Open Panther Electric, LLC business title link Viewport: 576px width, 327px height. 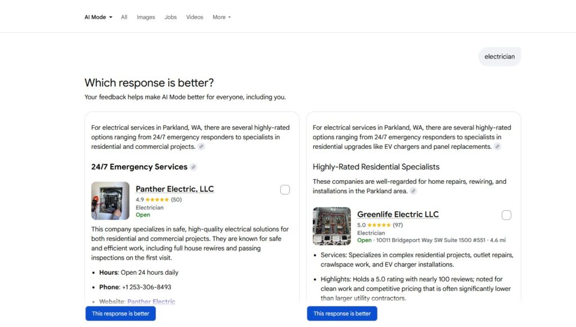pos(175,189)
